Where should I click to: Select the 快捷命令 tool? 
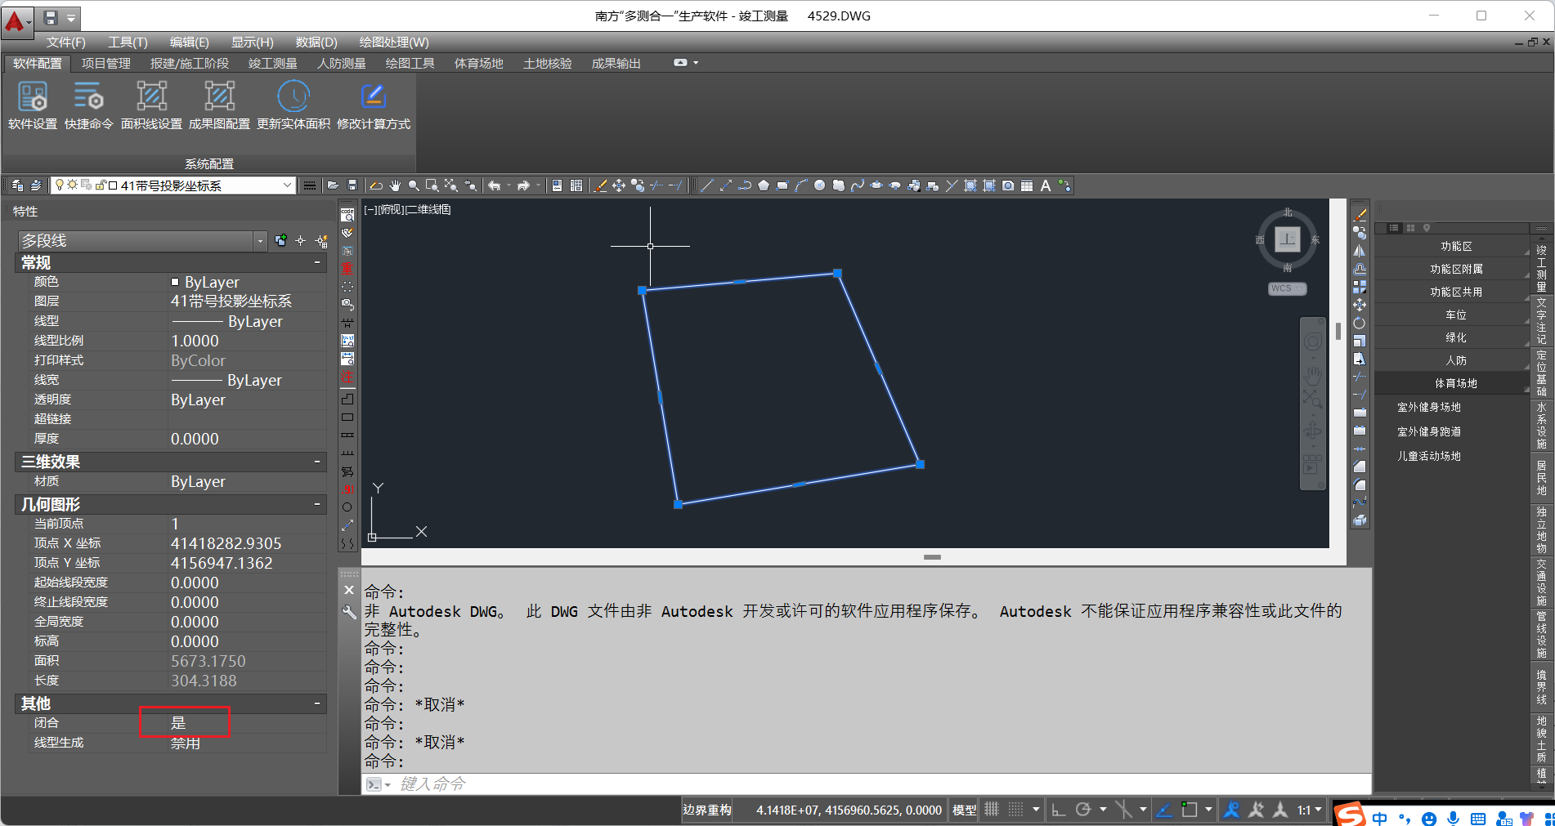pyautogui.click(x=90, y=106)
